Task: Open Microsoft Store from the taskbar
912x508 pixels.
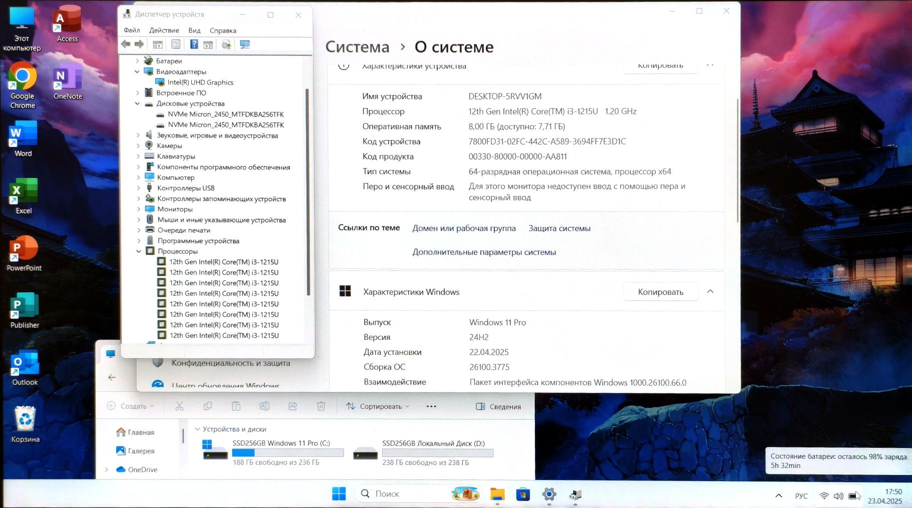Action: (x=523, y=494)
